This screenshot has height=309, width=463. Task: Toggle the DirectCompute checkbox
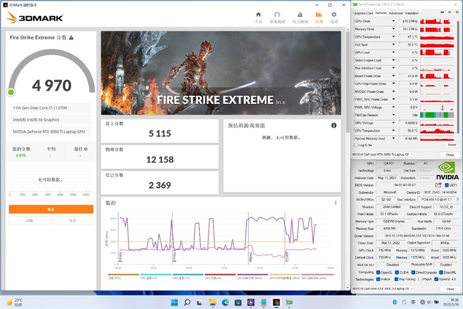[413, 272]
